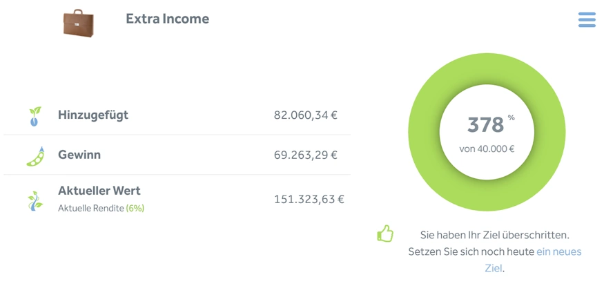The width and height of the screenshot is (604, 286).
Task: Click the pea pod icon beside Gewinn
Action: point(35,156)
